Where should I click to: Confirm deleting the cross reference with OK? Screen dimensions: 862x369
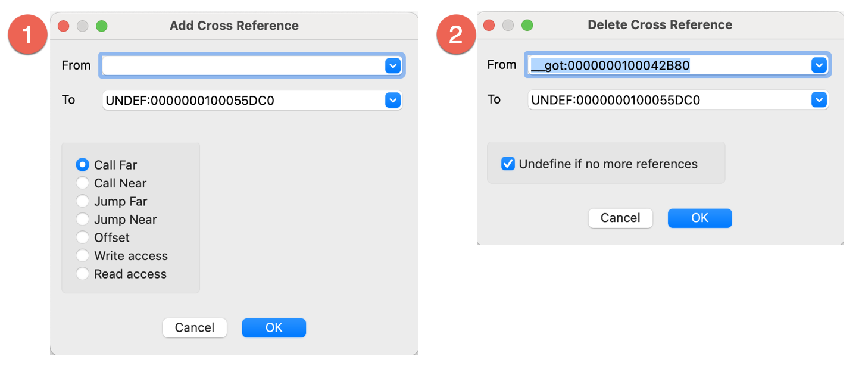click(x=699, y=218)
